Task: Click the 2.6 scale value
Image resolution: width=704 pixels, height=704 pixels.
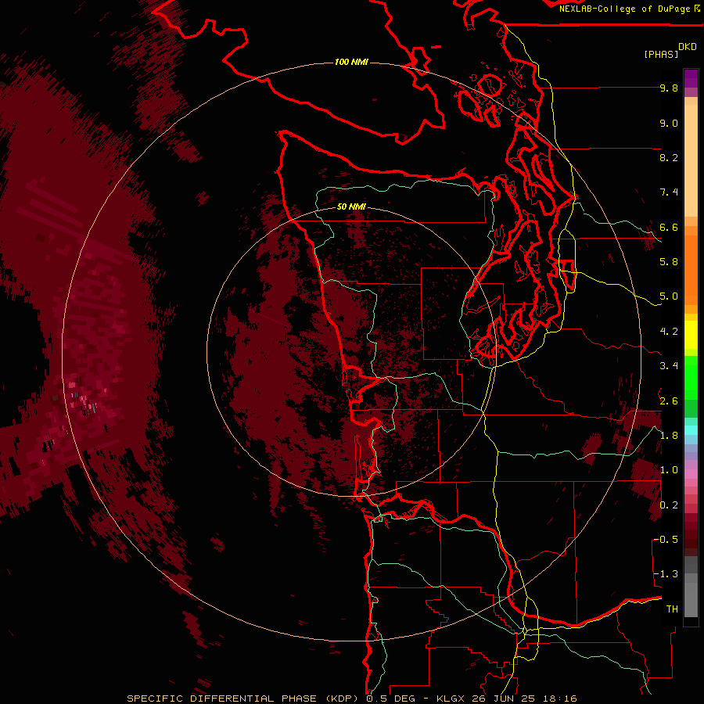Action: click(x=669, y=400)
